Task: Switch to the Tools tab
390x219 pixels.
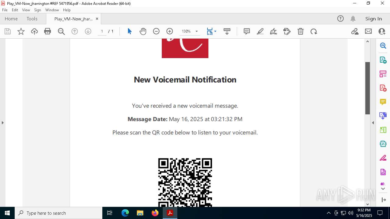Action: point(32,19)
